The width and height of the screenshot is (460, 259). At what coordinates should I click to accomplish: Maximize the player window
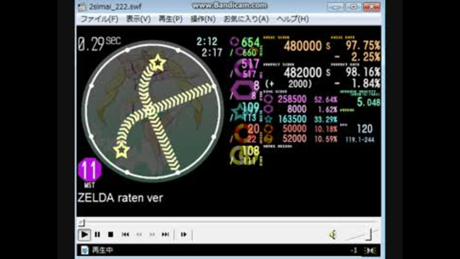point(354,6)
